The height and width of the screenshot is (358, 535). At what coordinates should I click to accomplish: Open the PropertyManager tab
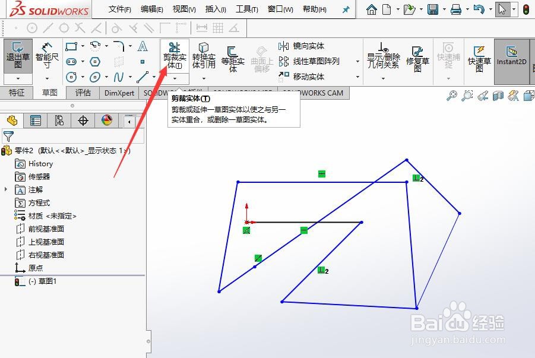coord(36,121)
